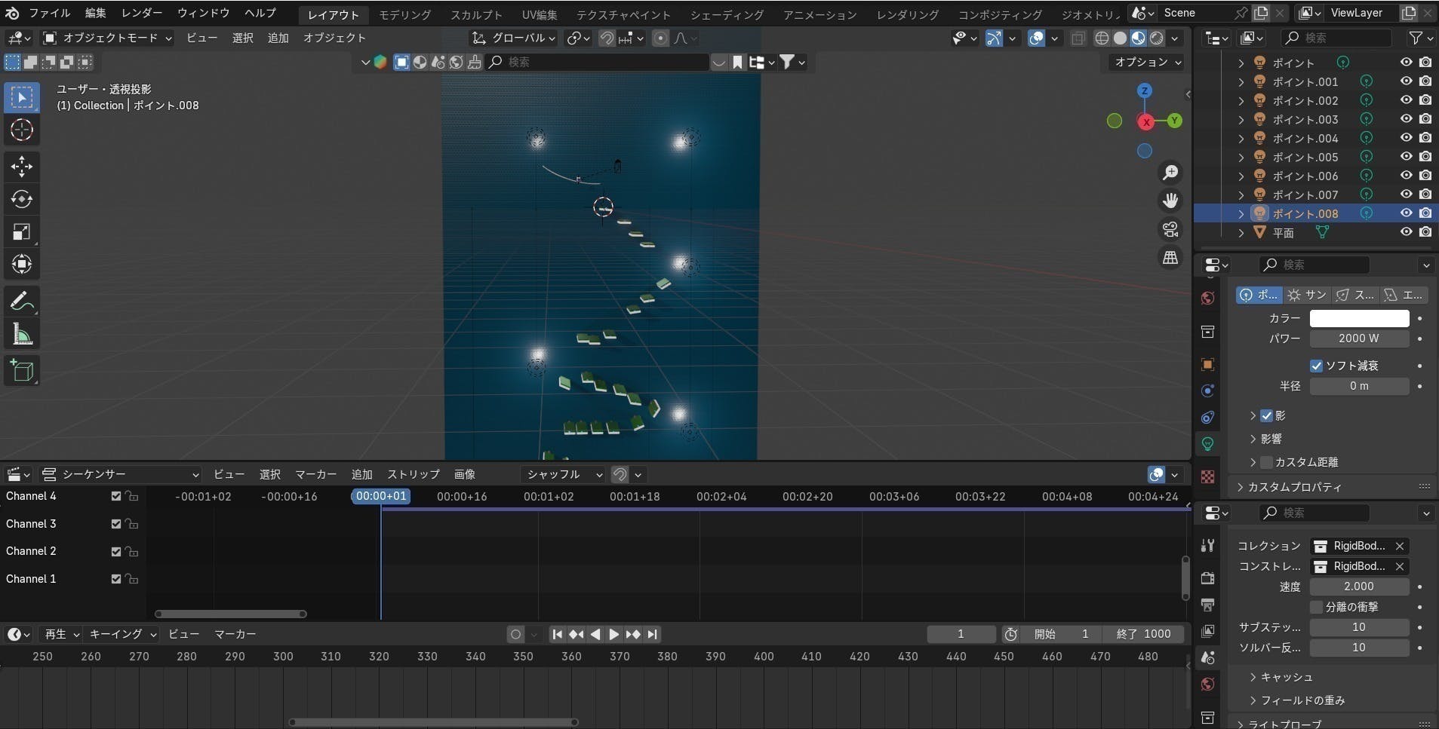The height and width of the screenshot is (729, 1439).
Task: Click the パワー 2000 W field
Action: pyautogui.click(x=1358, y=338)
